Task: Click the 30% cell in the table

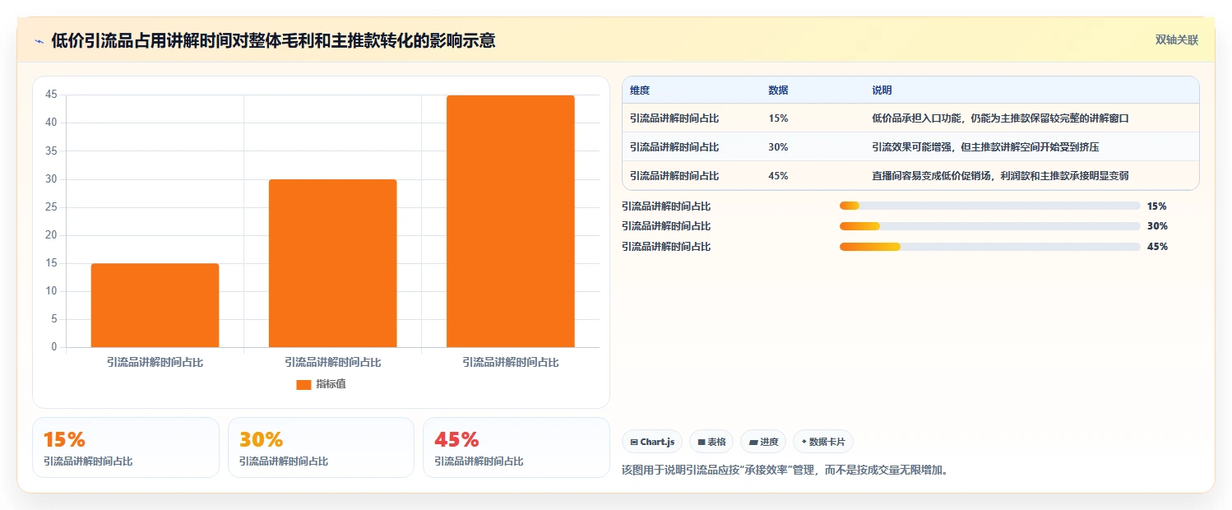Action: pyautogui.click(x=778, y=147)
